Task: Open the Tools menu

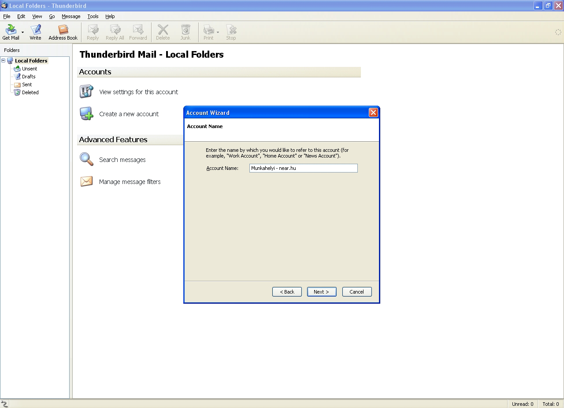Action: coord(93,16)
